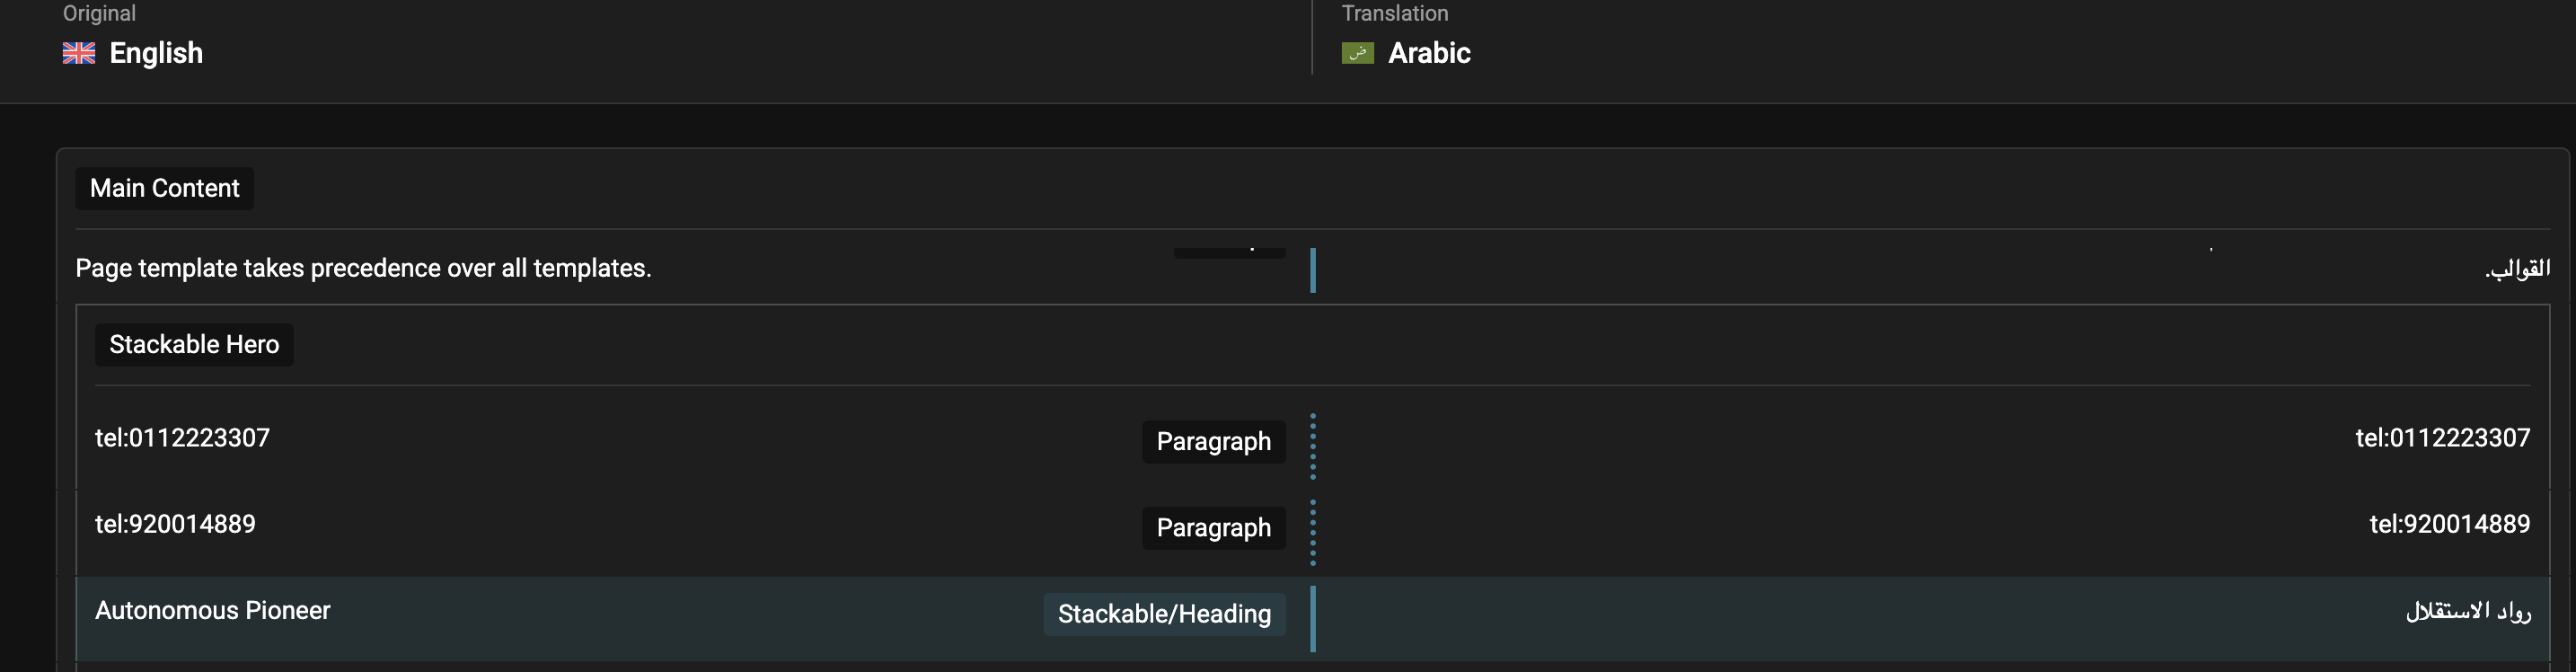This screenshot has height=672, width=2576.
Task: Open the Arabic translation language selector
Action: (1406, 53)
